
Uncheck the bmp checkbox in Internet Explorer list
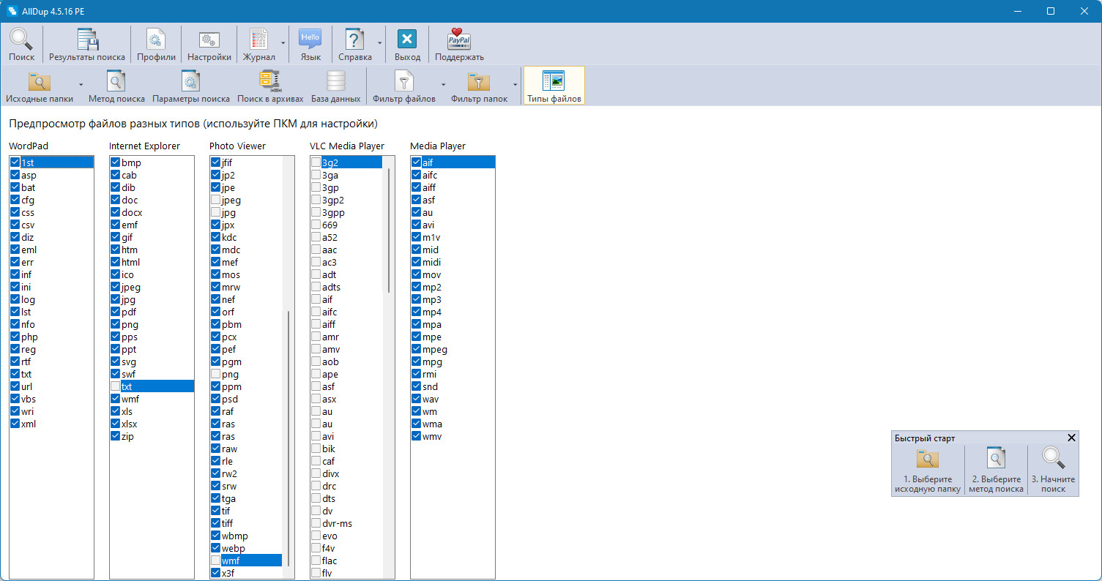(x=116, y=162)
